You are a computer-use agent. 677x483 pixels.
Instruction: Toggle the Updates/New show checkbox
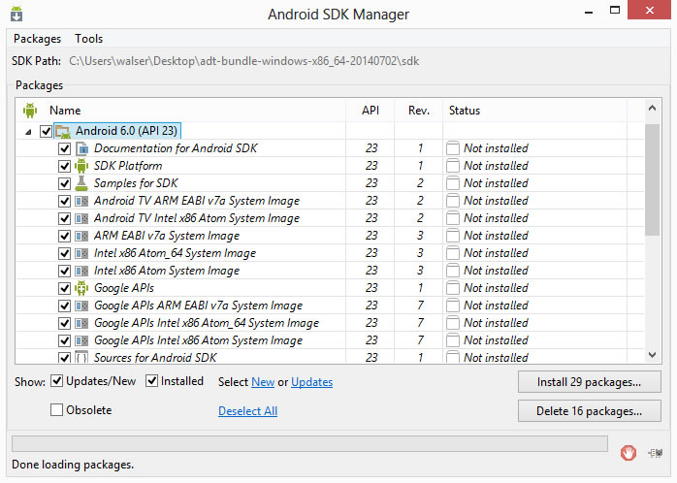(56, 381)
